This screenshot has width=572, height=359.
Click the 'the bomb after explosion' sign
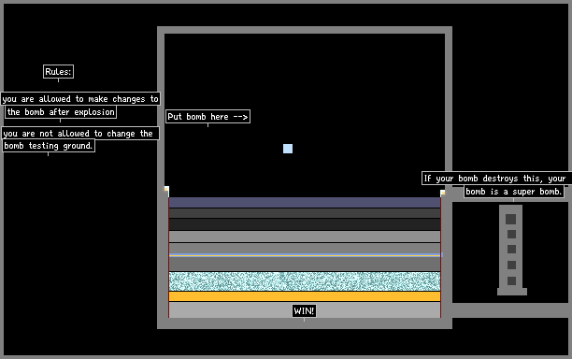61,112
